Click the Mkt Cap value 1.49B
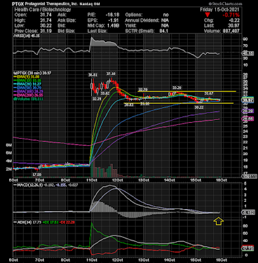258x263 pixels. (x=113, y=26)
